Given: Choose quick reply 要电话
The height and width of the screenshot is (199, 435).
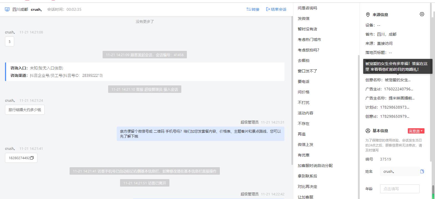Looking at the screenshot, I should tap(304, 82).
